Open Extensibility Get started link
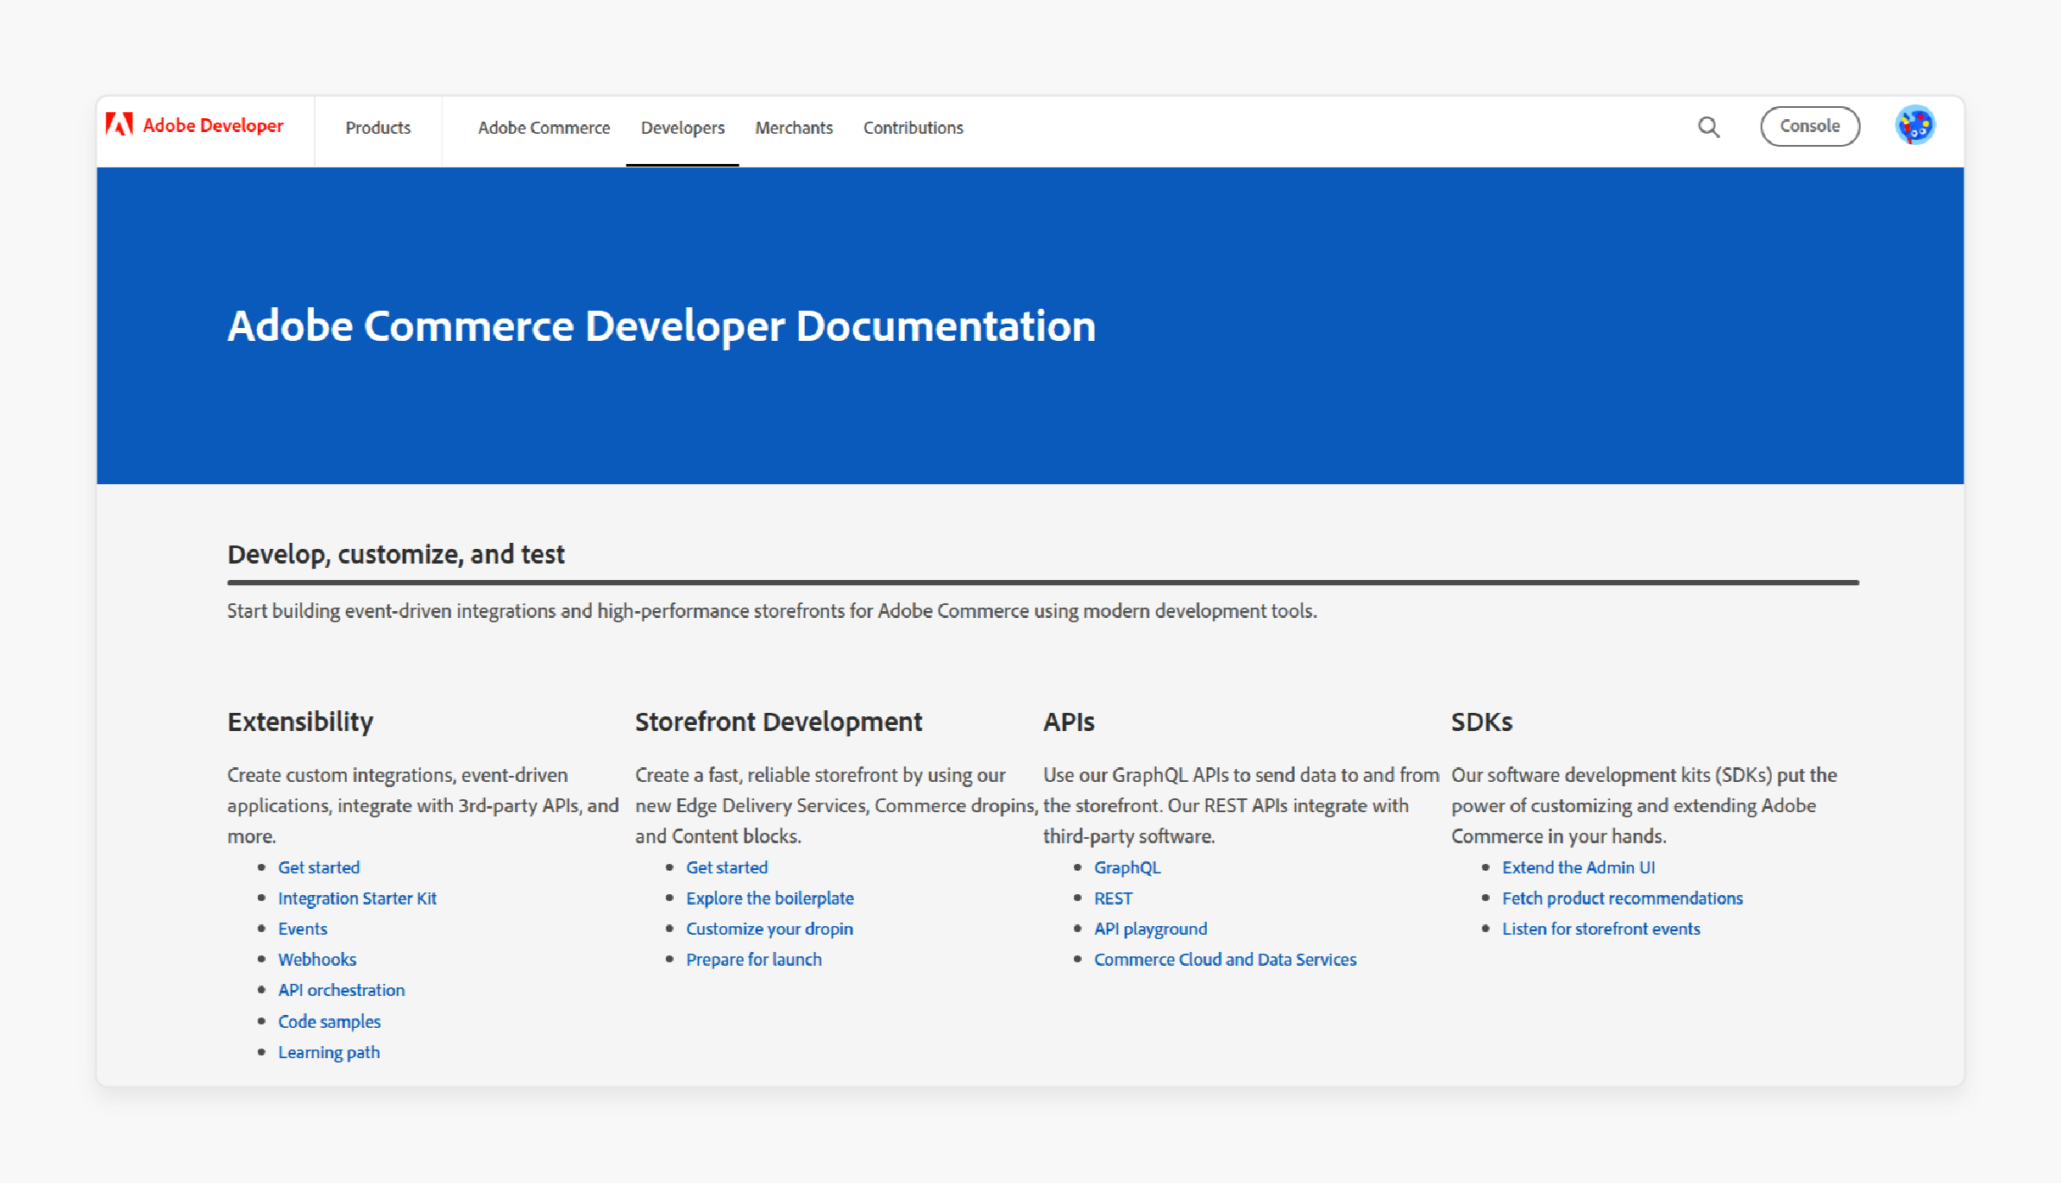Image resolution: width=2061 pixels, height=1185 pixels. pyautogui.click(x=318, y=867)
